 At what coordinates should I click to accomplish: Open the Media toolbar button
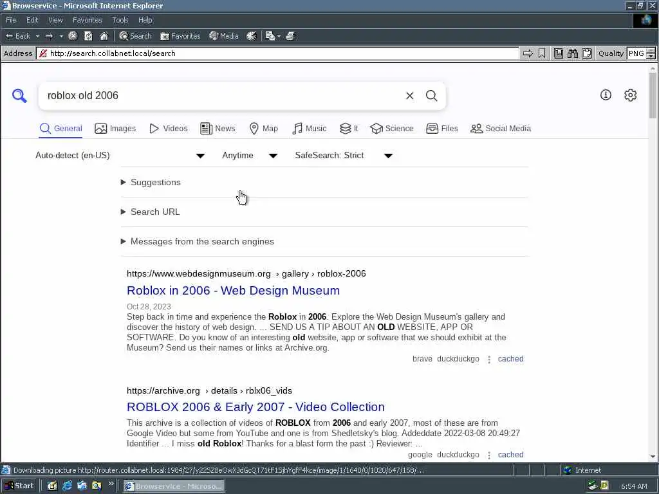point(224,36)
